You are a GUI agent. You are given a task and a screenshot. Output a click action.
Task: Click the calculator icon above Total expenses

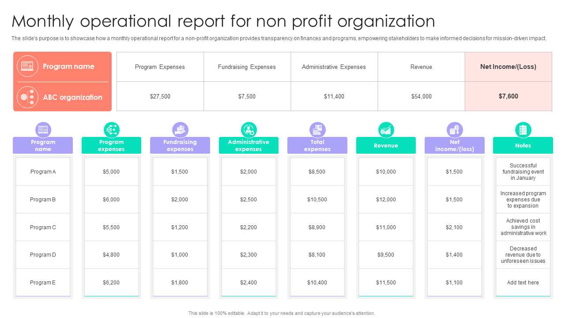(x=317, y=130)
